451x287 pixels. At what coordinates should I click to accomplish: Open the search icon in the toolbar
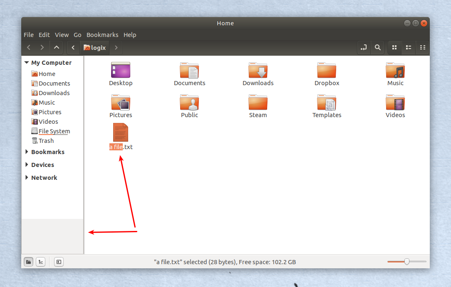pyautogui.click(x=377, y=47)
